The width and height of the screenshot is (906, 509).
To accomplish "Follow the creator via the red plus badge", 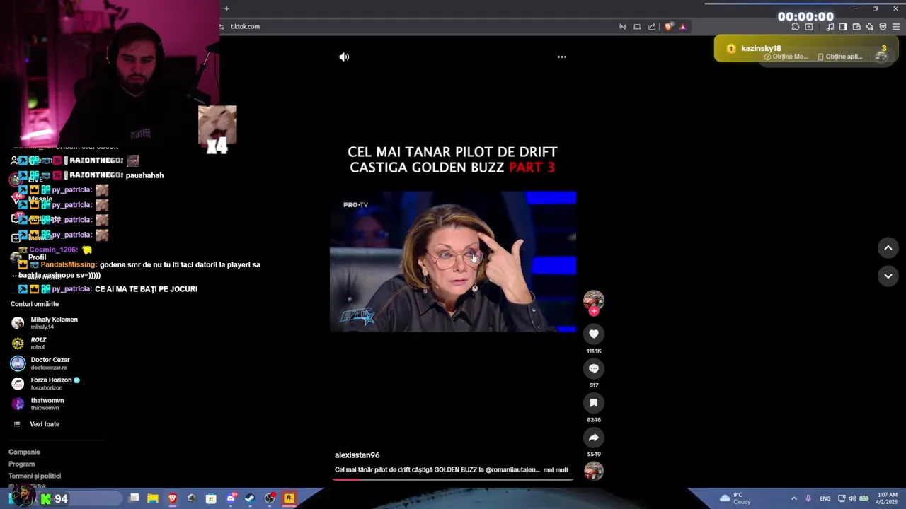I will coord(594,311).
